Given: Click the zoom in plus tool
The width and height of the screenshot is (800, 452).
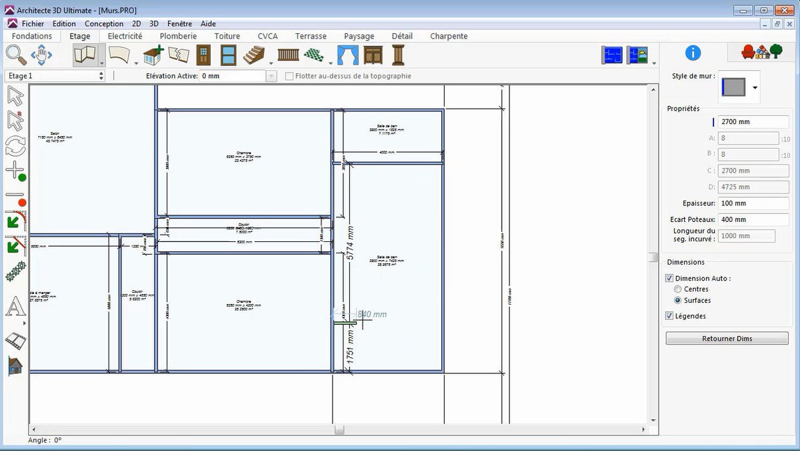Looking at the screenshot, I should click(x=16, y=171).
